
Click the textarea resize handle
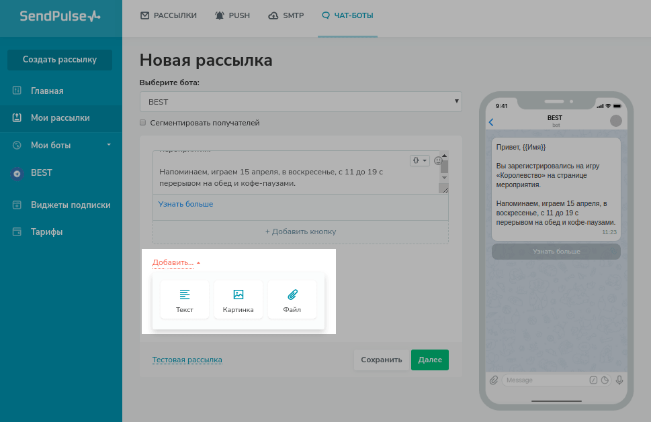tap(445, 189)
